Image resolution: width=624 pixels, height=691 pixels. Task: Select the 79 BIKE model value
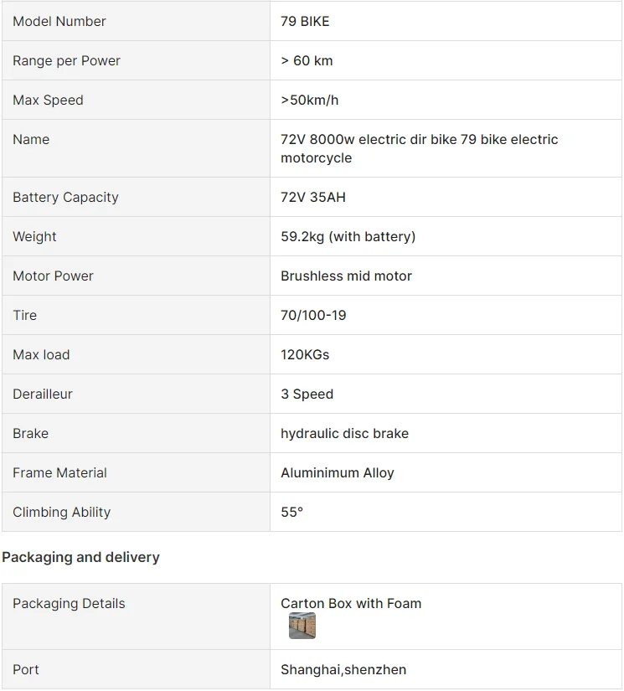point(305,22)
